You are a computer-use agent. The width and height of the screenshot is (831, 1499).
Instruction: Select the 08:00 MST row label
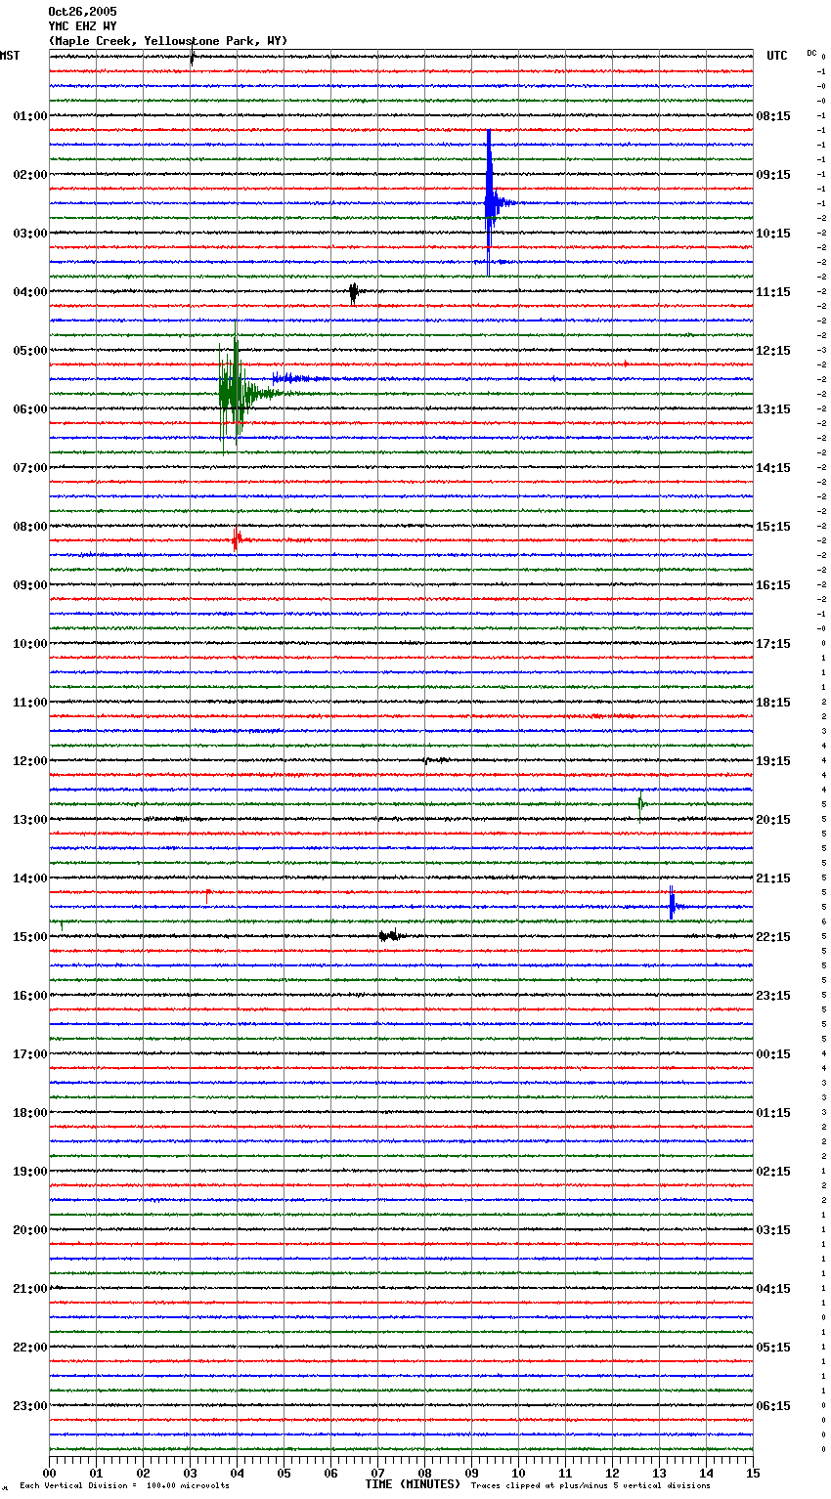30,527
